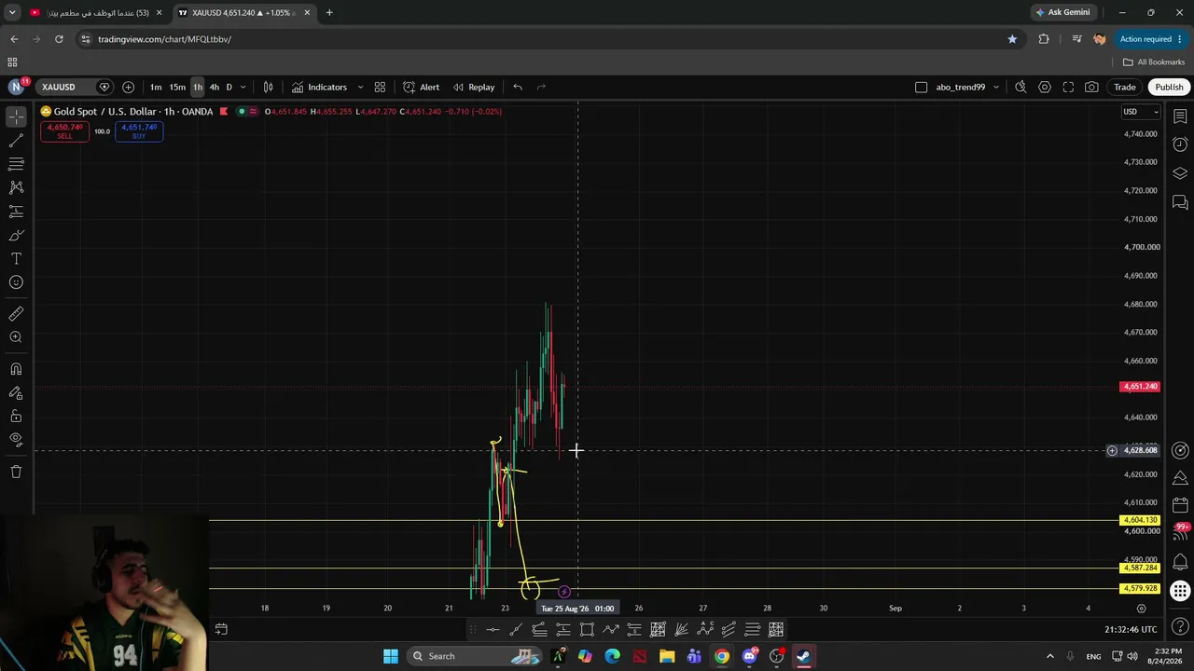Select the zoom in tool
1194x671 pixels.
tap(16, 337)
